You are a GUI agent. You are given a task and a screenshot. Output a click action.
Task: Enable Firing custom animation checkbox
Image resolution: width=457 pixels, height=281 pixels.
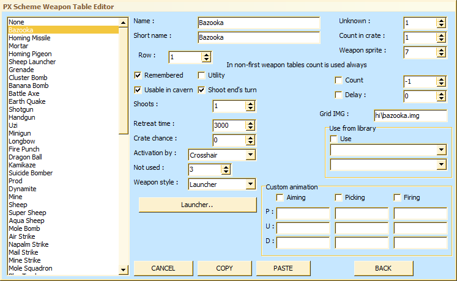tap(397, 197)
